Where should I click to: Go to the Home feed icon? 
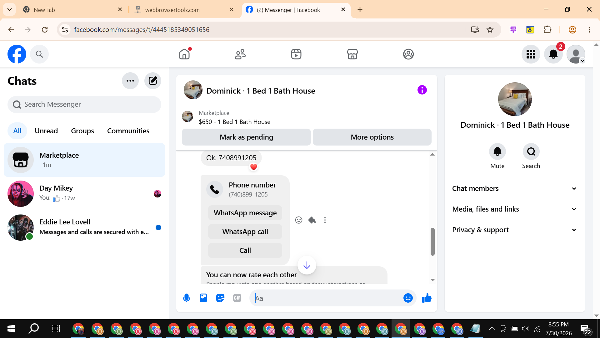point(184,54)
